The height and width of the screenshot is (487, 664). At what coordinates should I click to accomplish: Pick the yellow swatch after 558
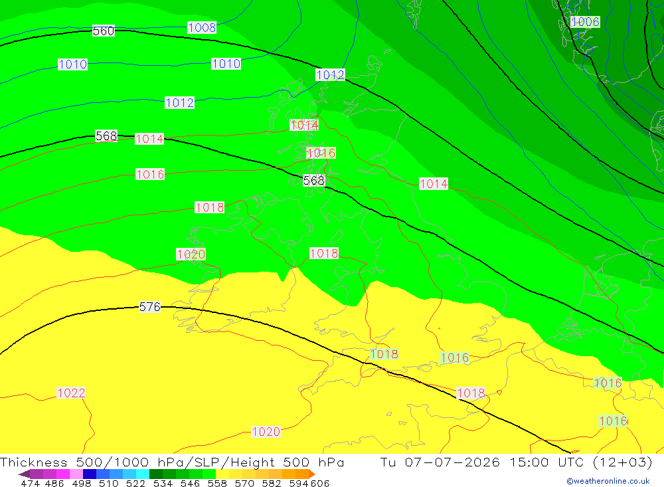222,474
